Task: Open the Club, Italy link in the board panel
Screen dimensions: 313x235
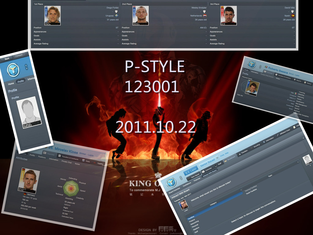Action: click(224, 155)
